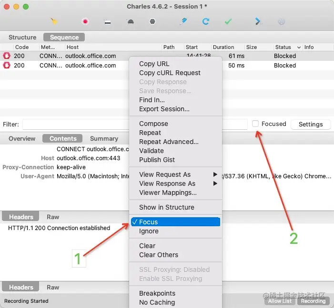Viewport: 334px width, 308px height.
Task: Click the Recording Started status text
Action: click(26, 301)
